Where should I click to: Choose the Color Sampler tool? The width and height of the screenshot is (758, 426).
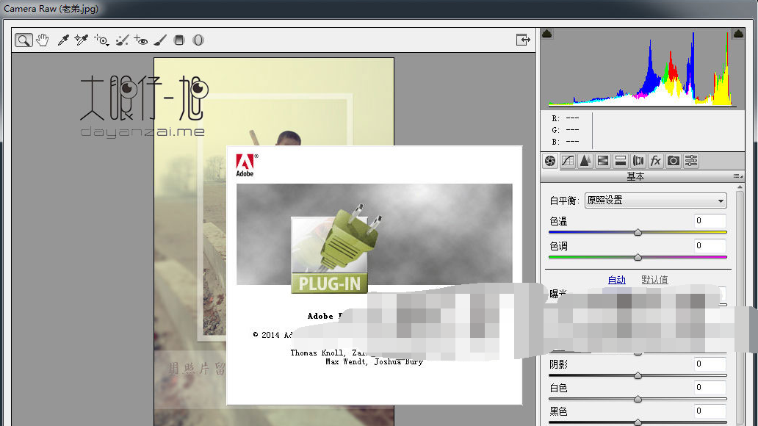[x=82, y=40]
